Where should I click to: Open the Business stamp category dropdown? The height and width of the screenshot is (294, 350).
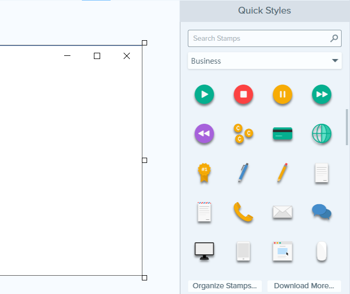tap(265, 61)
